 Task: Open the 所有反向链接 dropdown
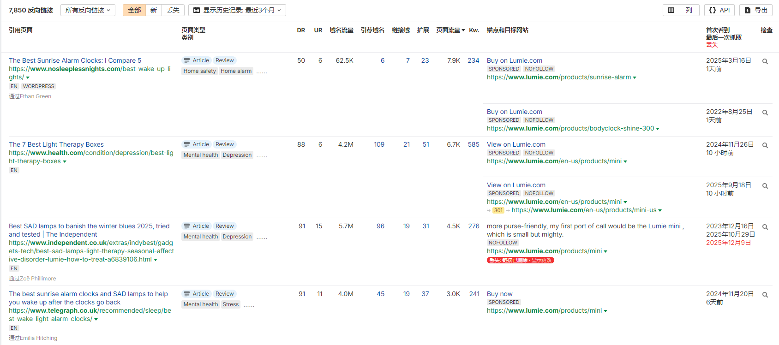click(x=88, y=10)
